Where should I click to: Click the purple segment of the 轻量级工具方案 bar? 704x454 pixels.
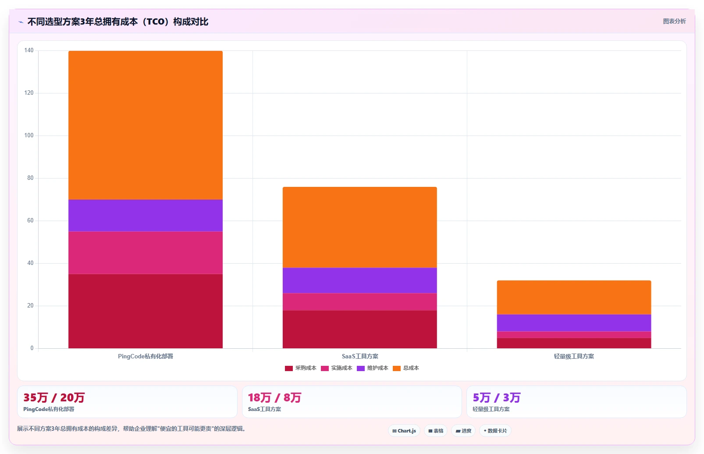pos(574,323)
